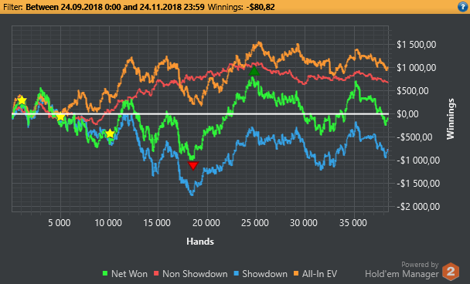Viewport: 470px width, 284px height.
Task: Click the $0,00 axis label
Action: tap(407, 114)
